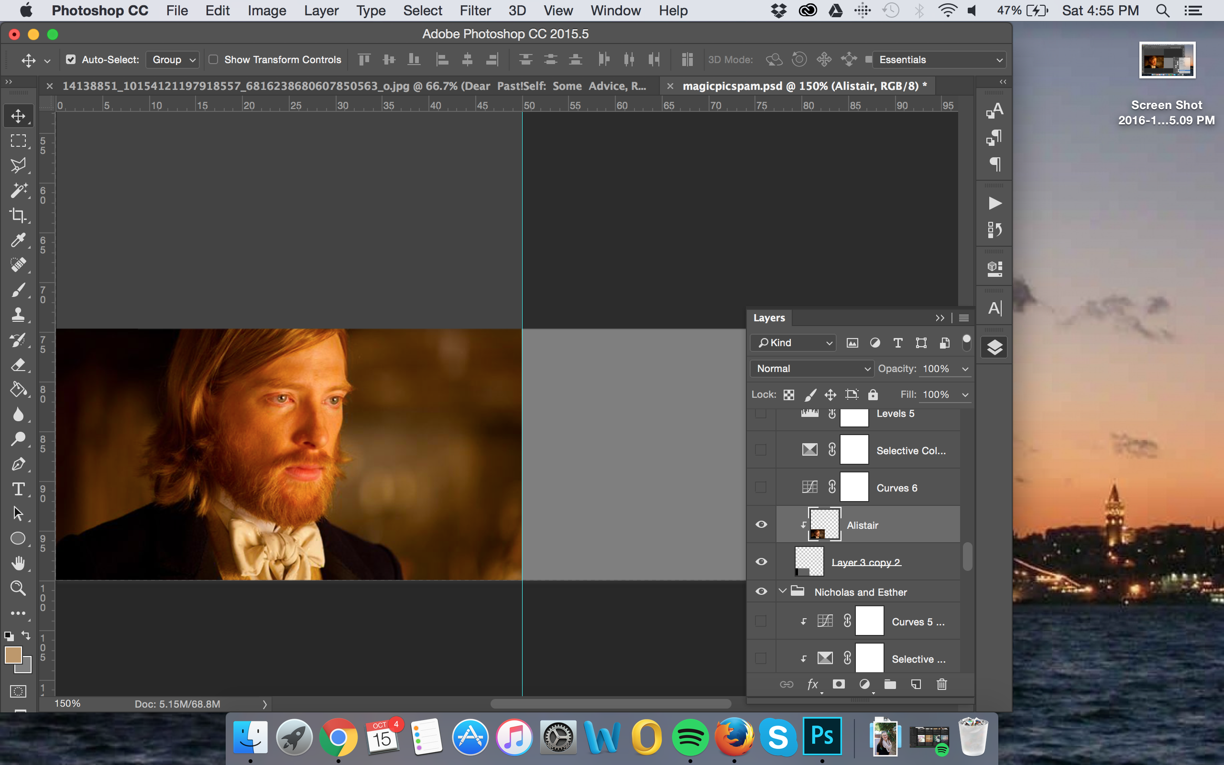The width and height of the screenshot is (1224, 765).
Task: Select the Horizontal Type tool
Action: pyautogui.click(x=18, y=489)
